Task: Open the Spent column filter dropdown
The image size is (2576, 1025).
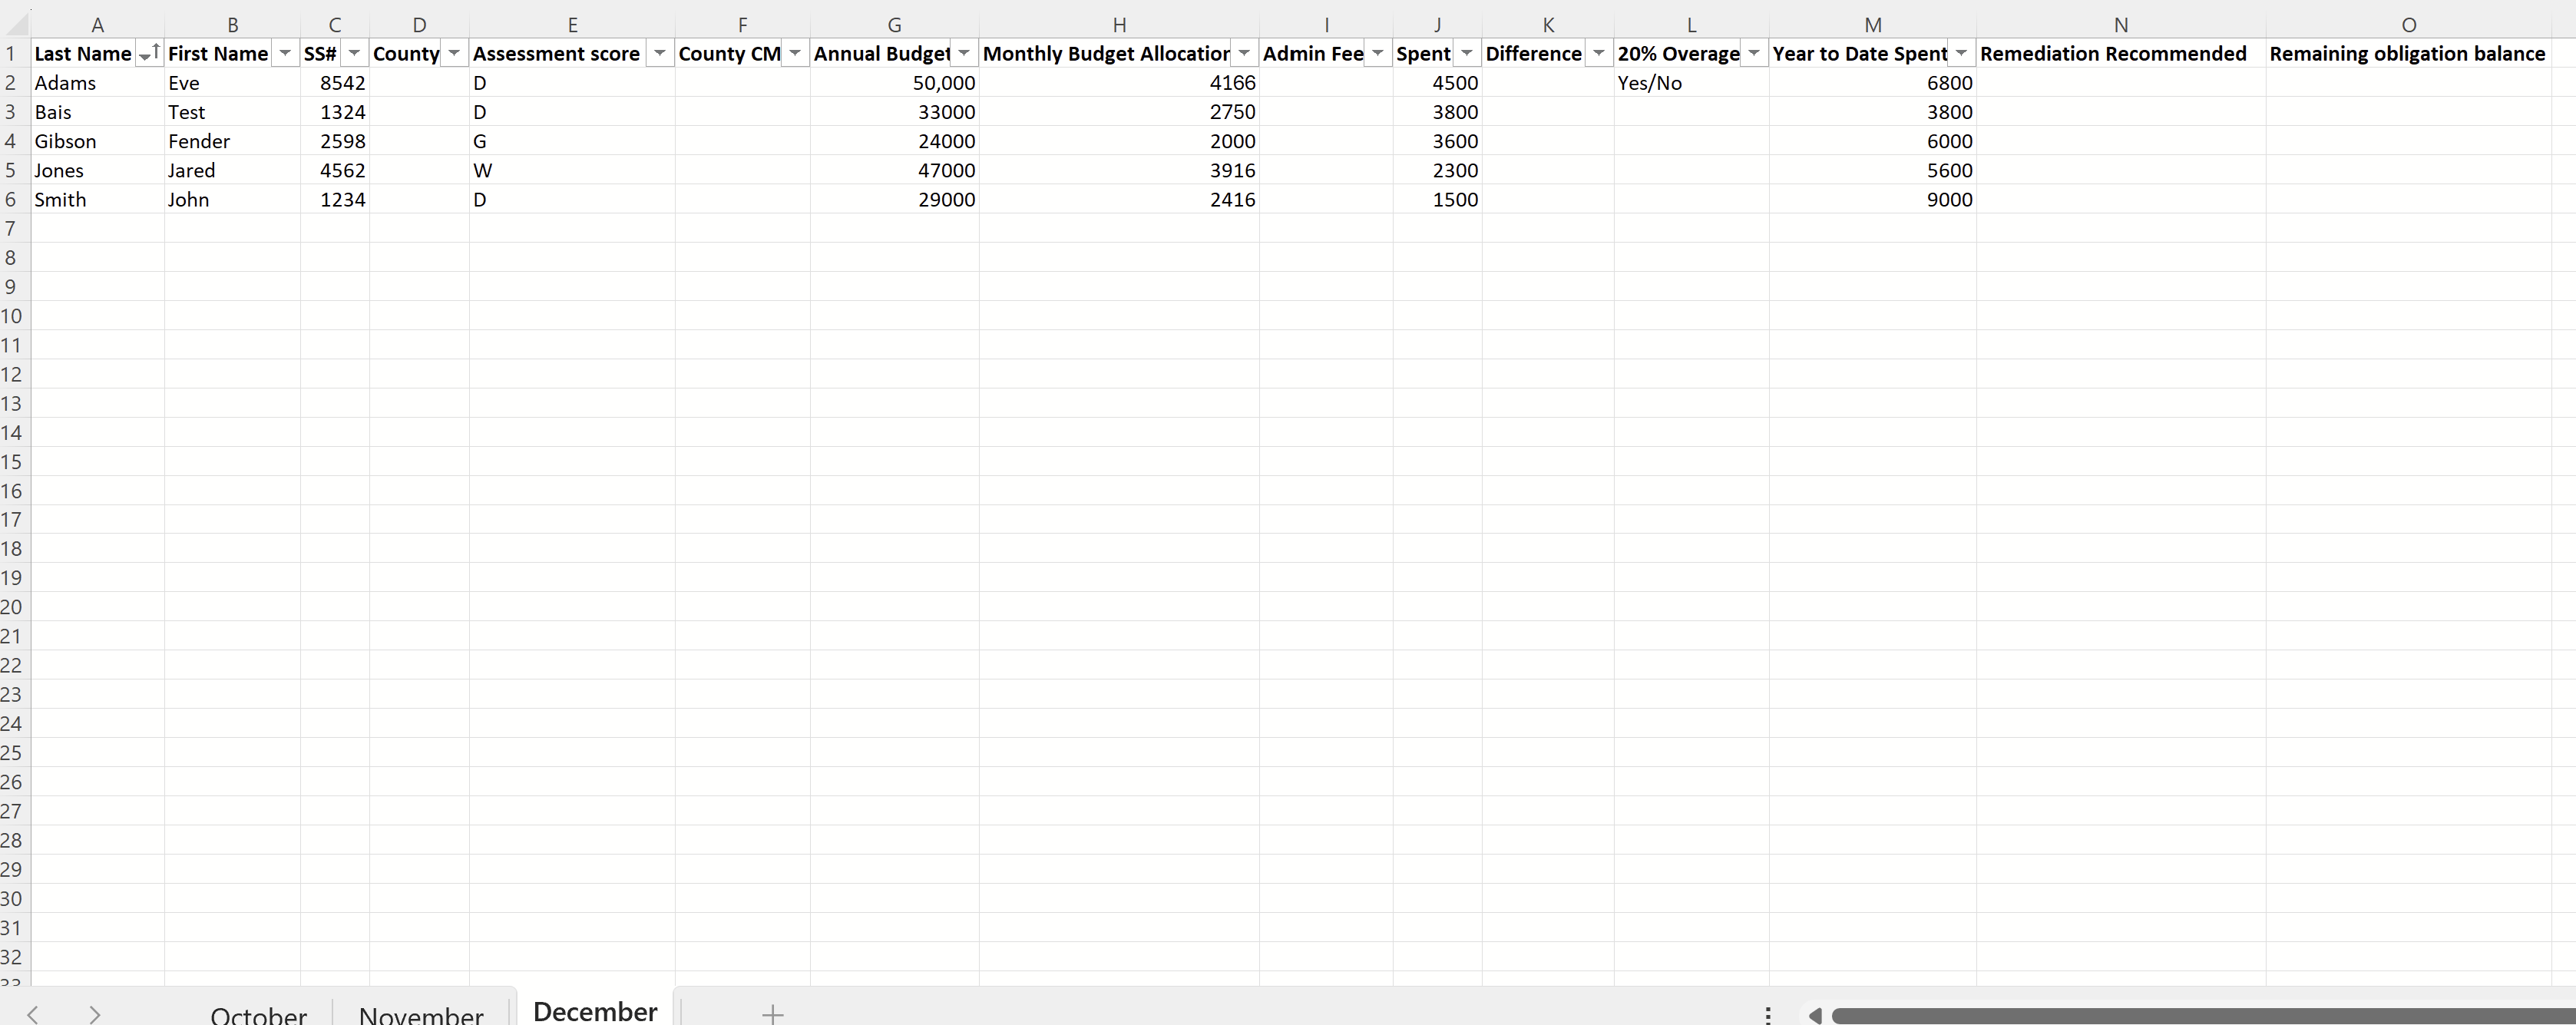Action: (1467, 54)
